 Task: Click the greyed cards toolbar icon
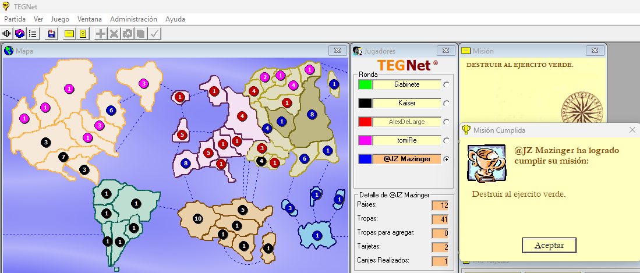140,33
